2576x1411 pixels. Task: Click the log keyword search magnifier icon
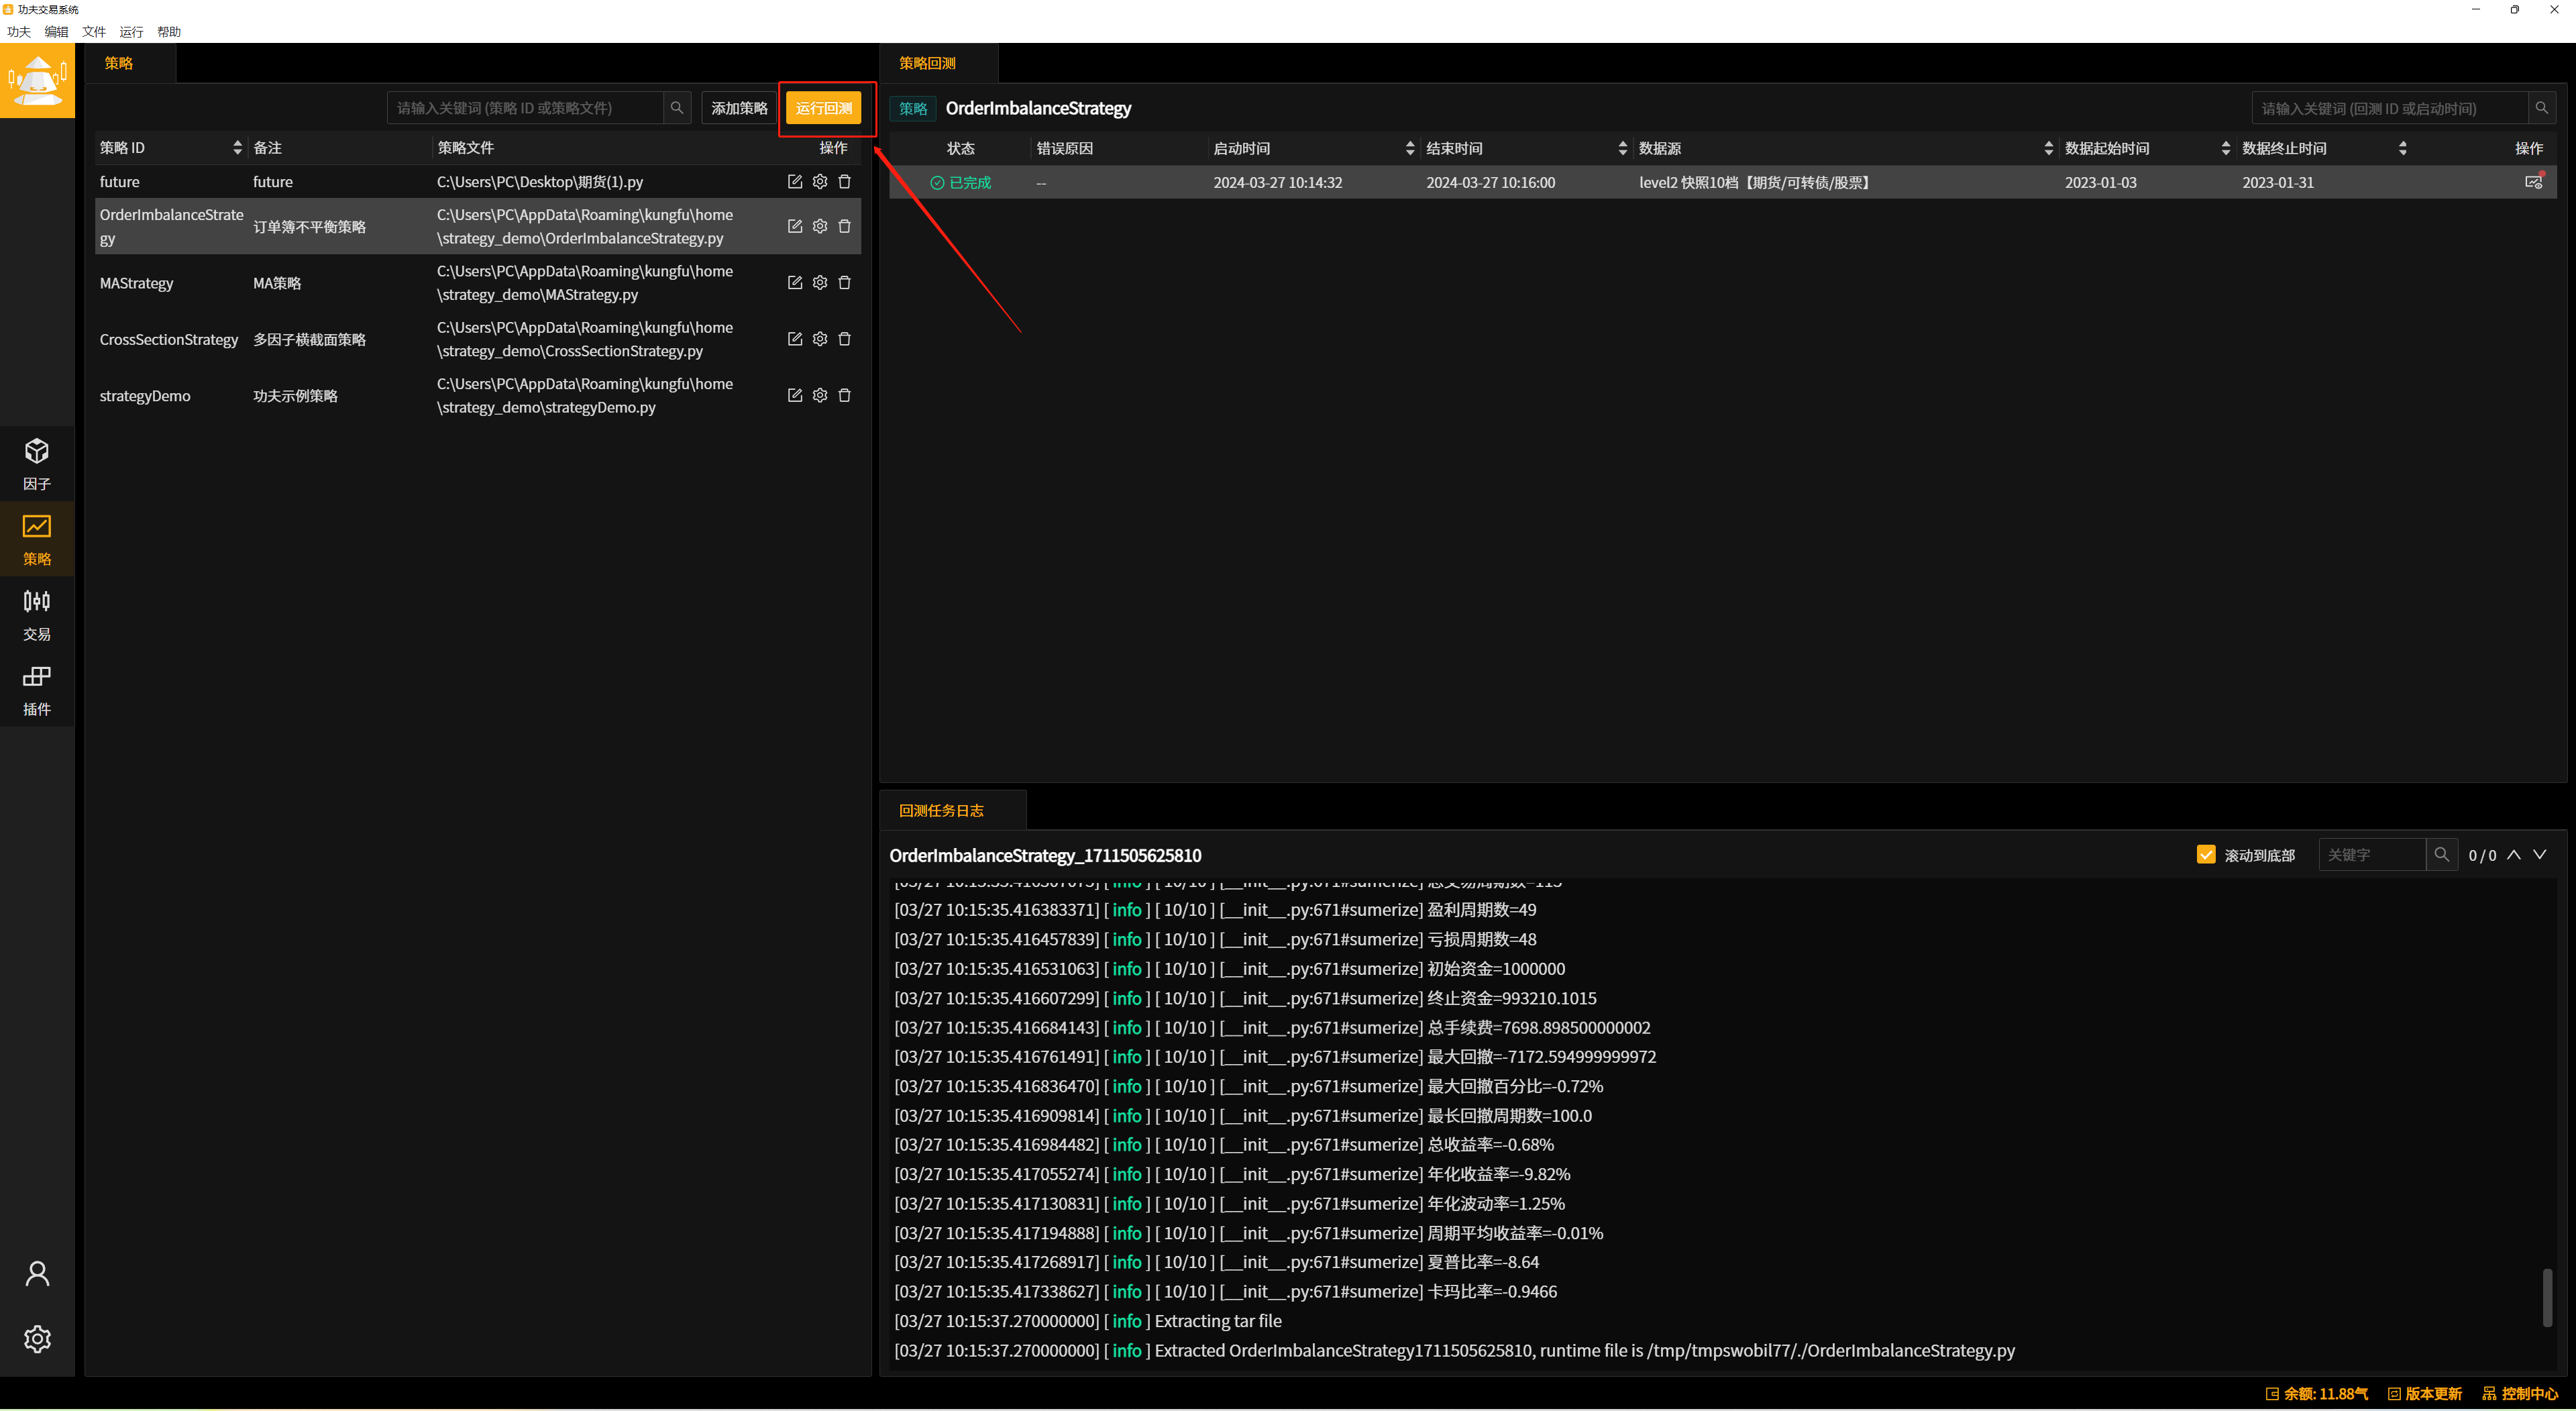[2442, 854]
